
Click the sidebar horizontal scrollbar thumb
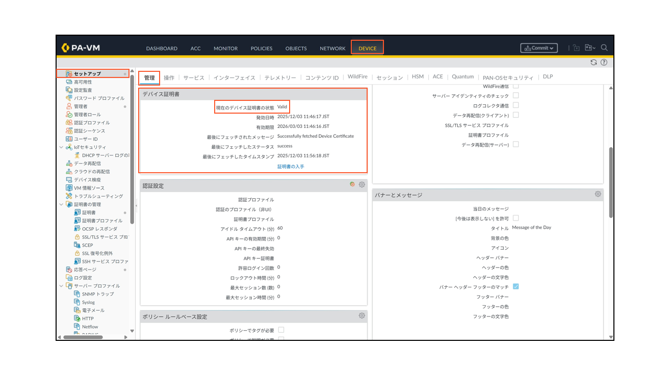point(83,337)
